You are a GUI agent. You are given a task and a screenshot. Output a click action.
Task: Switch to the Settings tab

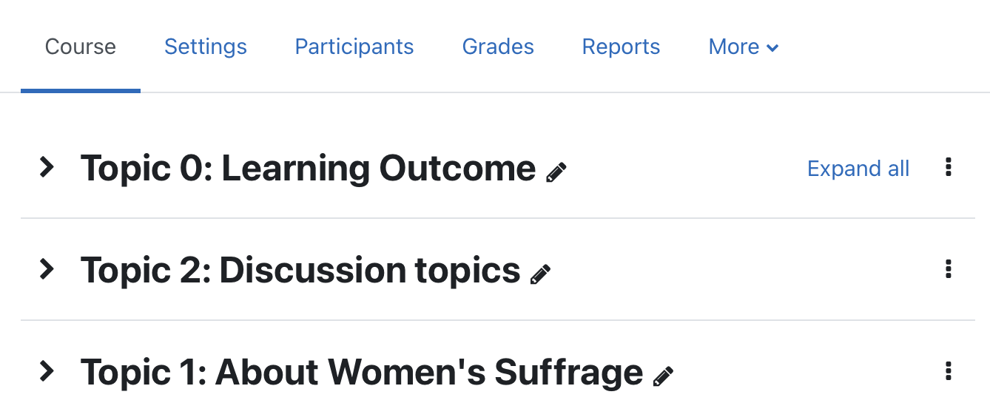coord(206,47)
